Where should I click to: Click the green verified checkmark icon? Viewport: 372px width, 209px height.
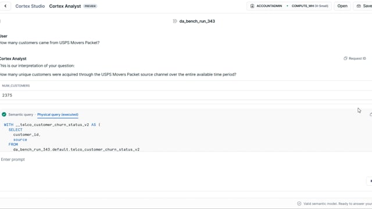coord(4,114)
